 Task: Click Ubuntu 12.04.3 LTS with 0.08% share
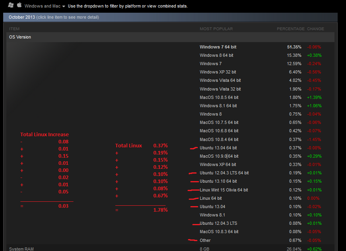click(x=218, y=224)
